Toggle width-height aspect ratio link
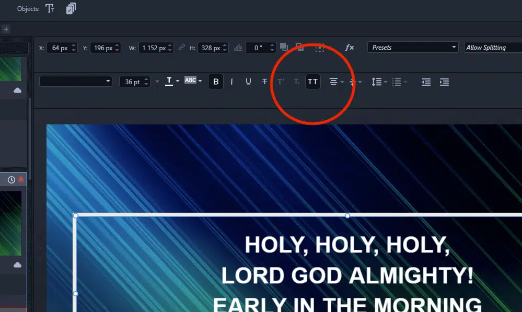Image resolution: width=522 pixels, height=312 pixels. (182, 47)
